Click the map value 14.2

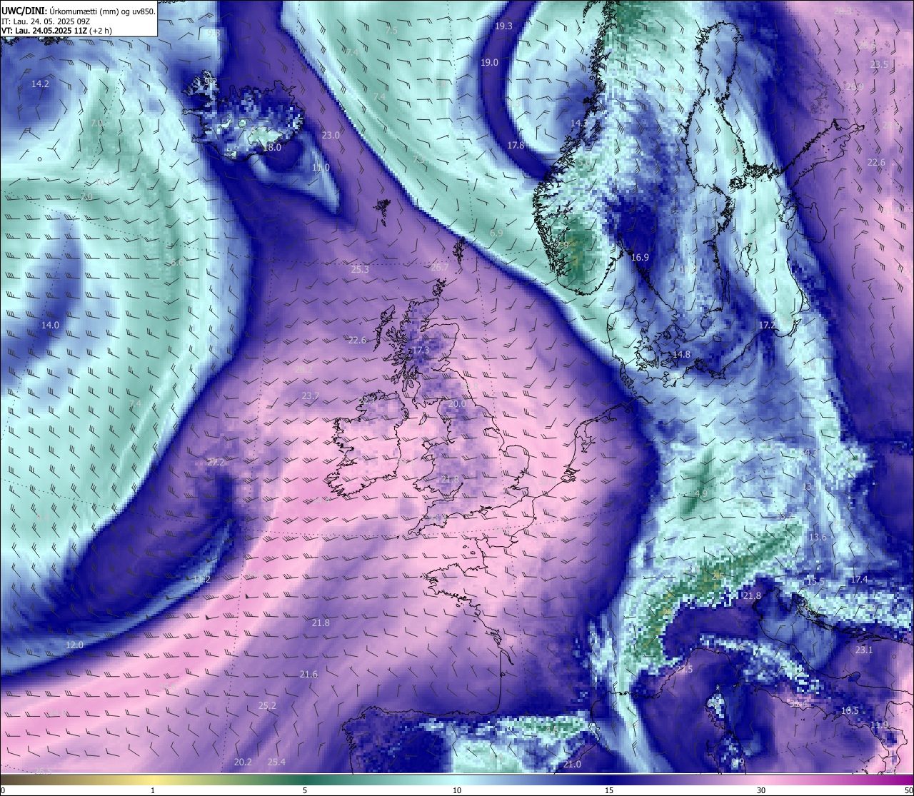[40, 84]
